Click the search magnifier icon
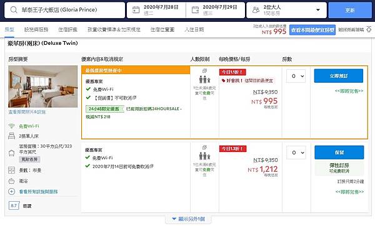The height and width of the screenshot is (226, 375). point(14,10)
